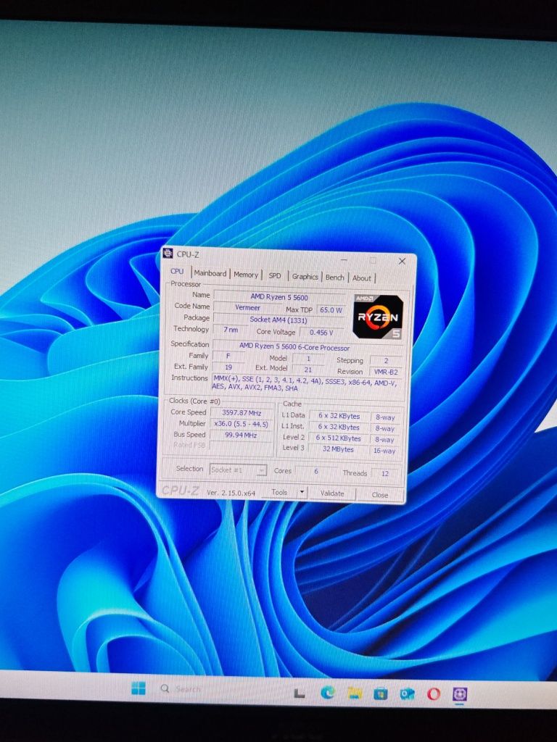This screenshot has height=742, width=557.
Task: Click the CPU-Z title bar app icon
Action: 168,253
